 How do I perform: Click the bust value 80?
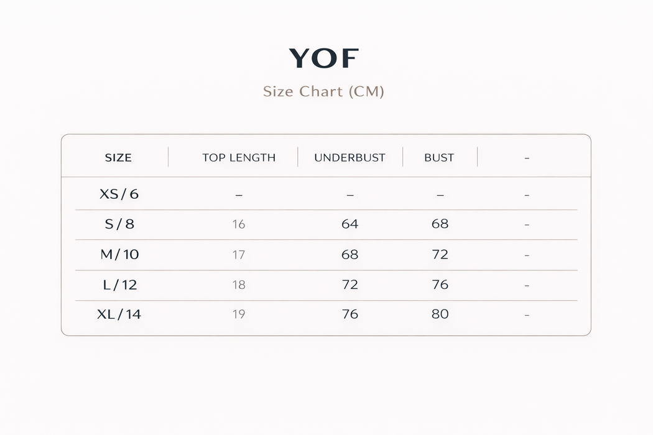click(x=440, y=314)
